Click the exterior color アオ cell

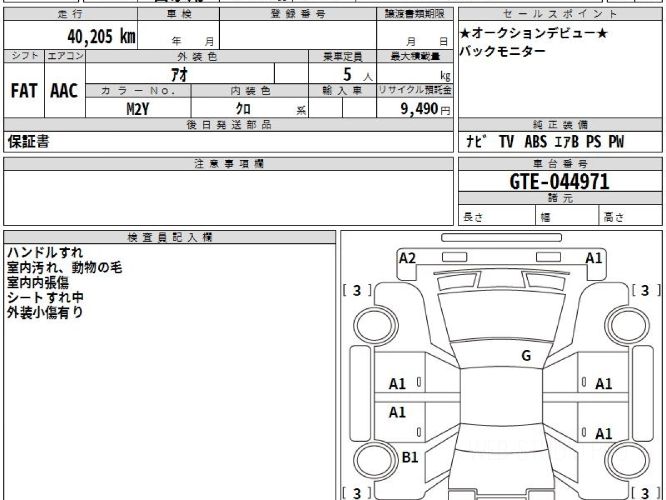(x=180, y=73)
